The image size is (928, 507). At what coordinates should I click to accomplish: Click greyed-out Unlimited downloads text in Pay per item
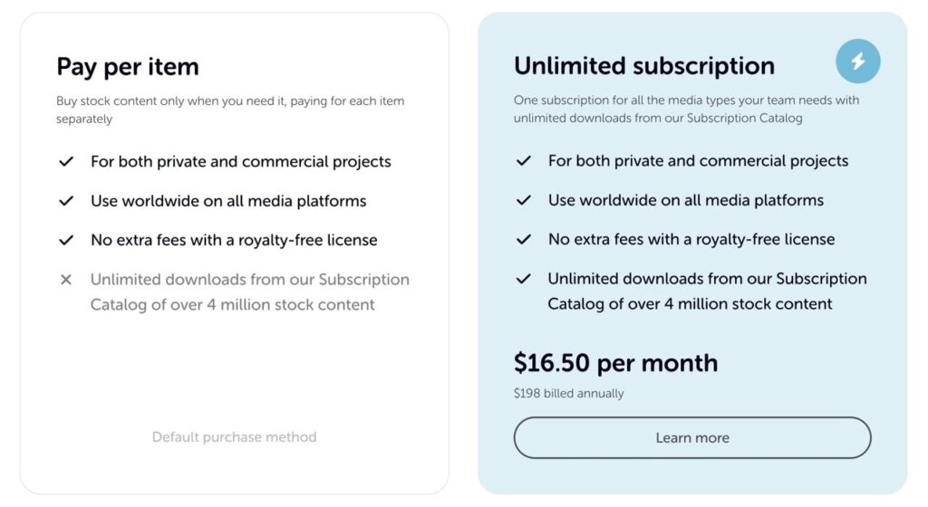250,292
